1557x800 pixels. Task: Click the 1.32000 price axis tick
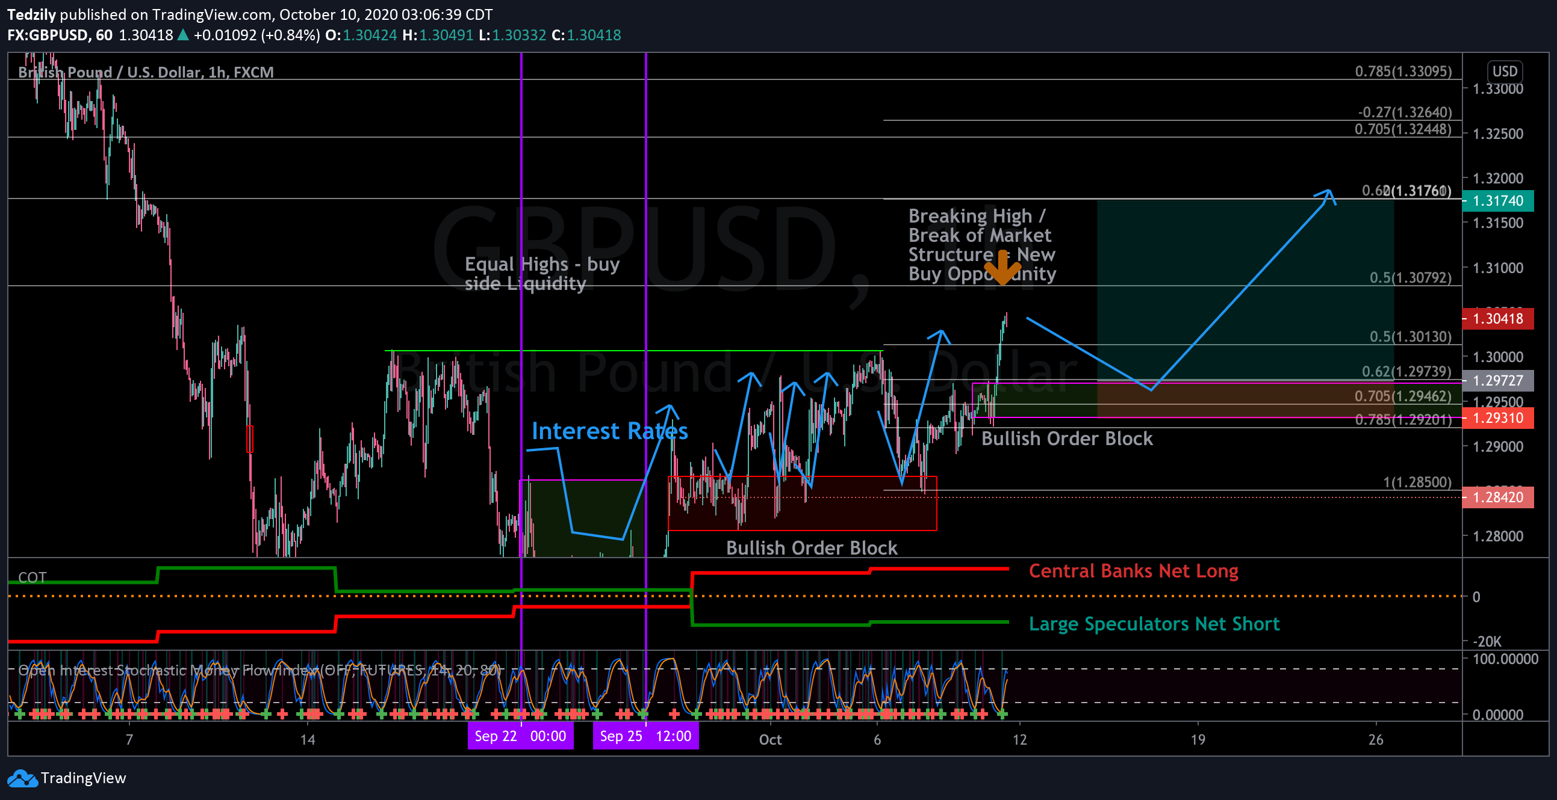click(x=1498, y=178)
